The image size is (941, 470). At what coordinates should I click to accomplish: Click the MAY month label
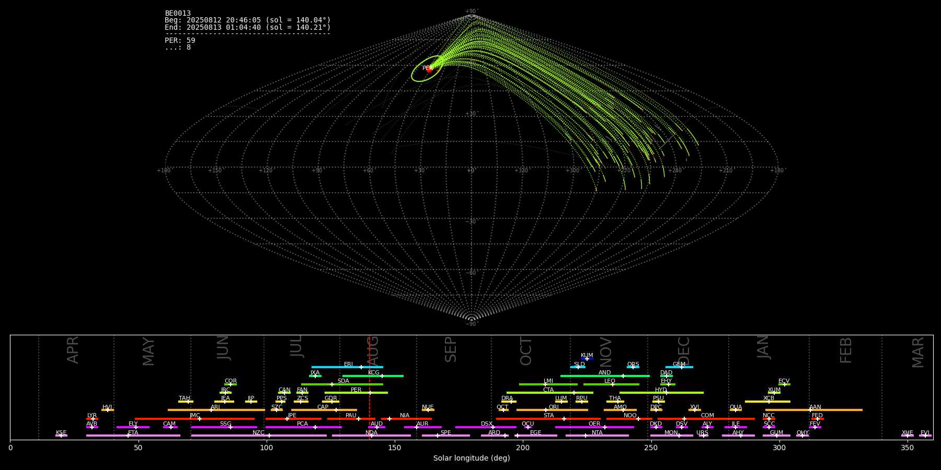[148, 351]
